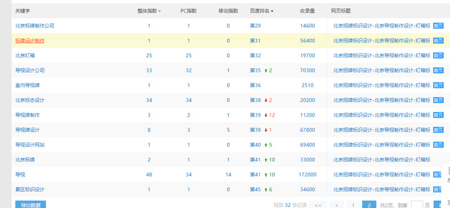Sort by 整体指数 column header
Viewport: 450px width, 208px height.
[149, 11]
